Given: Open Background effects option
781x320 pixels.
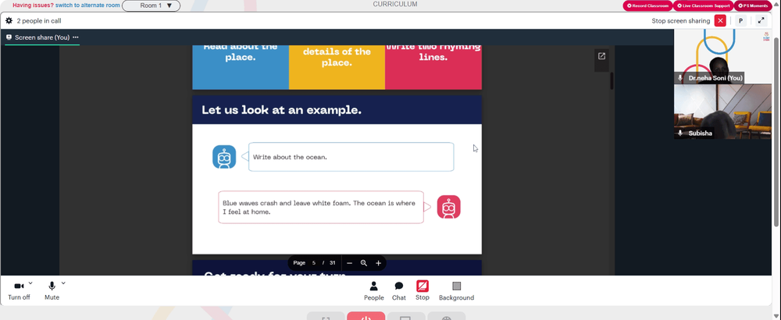Looking at the screenshot, I should [x=456, y=291].
